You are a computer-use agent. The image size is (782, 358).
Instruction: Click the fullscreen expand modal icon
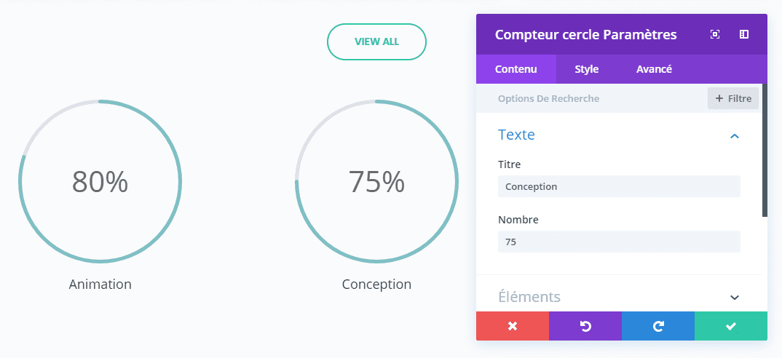pos(715,34)
